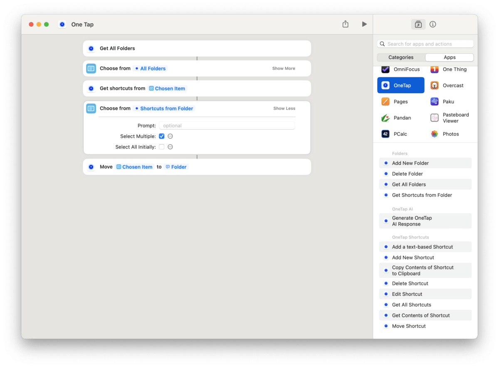Click the share icon in the toolbar

345,24
